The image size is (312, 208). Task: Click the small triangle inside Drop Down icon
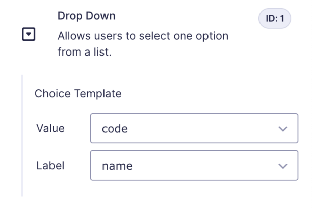click(x=29, y=34)
